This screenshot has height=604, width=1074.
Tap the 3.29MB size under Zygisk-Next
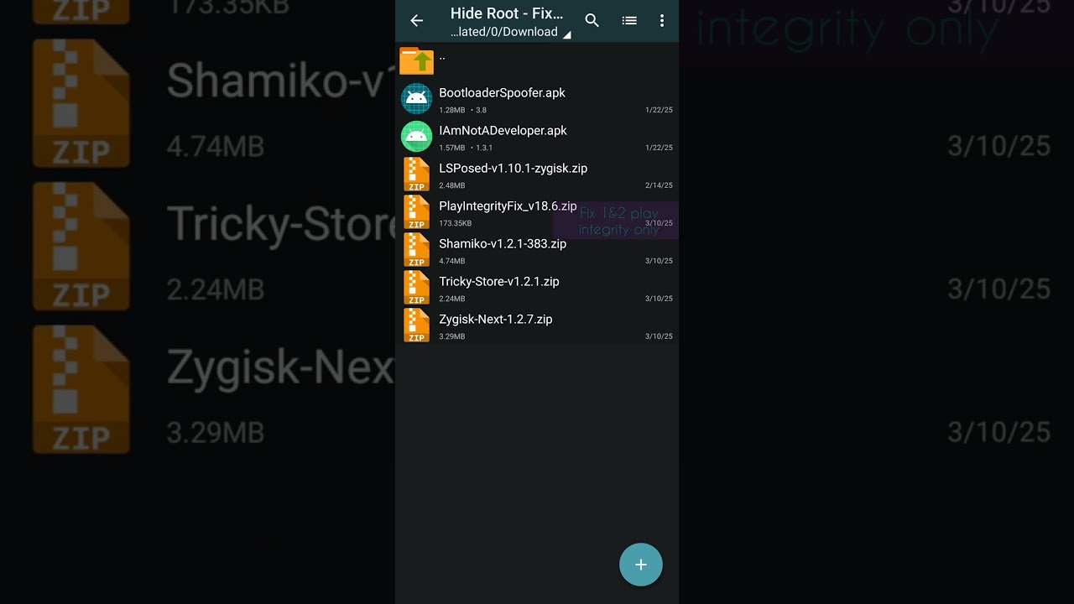click(x=451, y=336)
